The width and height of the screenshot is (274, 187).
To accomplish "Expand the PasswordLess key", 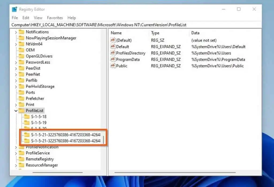I will point(16,62).
